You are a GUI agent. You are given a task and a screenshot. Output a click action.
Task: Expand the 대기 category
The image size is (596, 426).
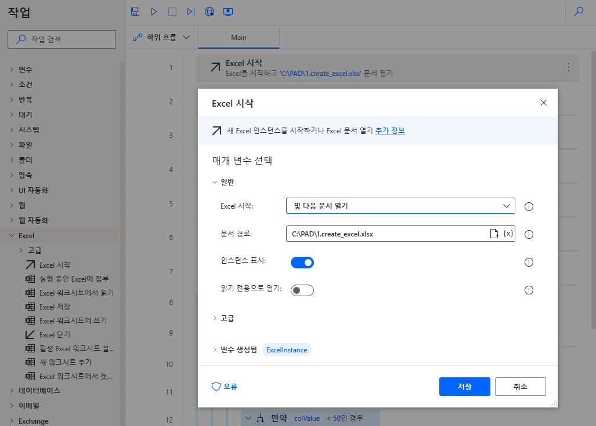point(12,115)
